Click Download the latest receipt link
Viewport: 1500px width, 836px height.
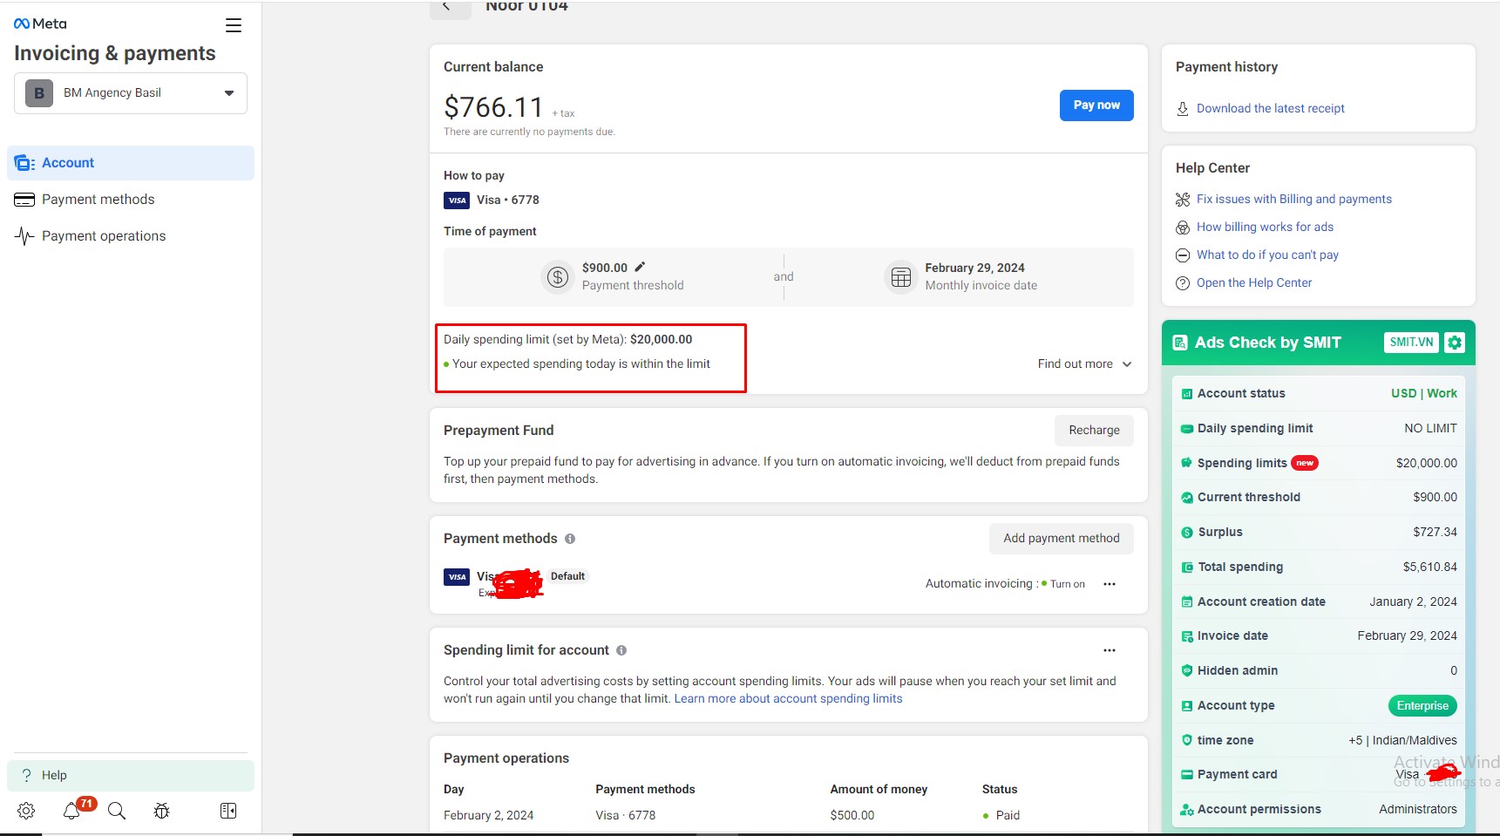coord(1270,109)
